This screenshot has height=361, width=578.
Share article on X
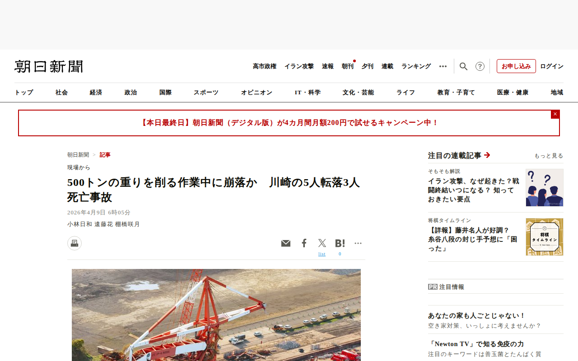click(x=322, y=243)
